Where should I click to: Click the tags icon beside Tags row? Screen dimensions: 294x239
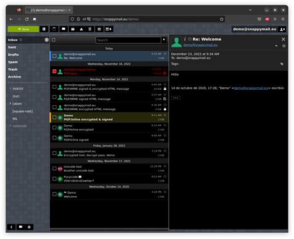tap(282, 64)
